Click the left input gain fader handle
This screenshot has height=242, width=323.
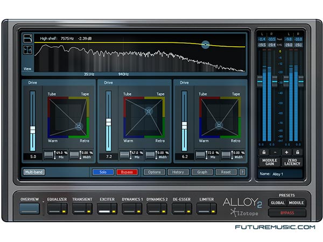point(260,82)
